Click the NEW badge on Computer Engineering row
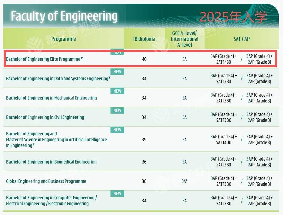Screen dimensions: 283x215 tap(117, 193)
